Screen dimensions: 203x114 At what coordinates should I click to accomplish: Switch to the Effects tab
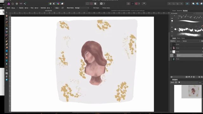(x=179, y=38)
